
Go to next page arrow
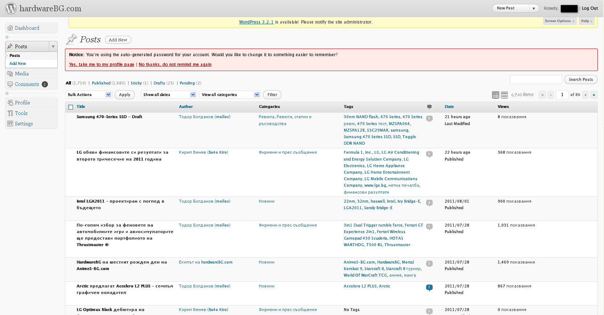pos(585,95)
